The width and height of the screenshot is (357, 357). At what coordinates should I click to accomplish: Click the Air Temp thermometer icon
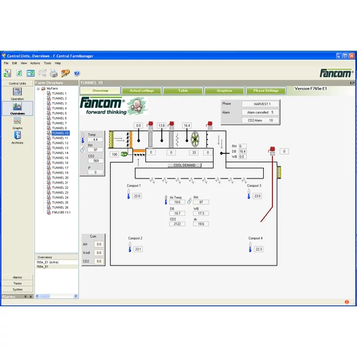[166, 200]
